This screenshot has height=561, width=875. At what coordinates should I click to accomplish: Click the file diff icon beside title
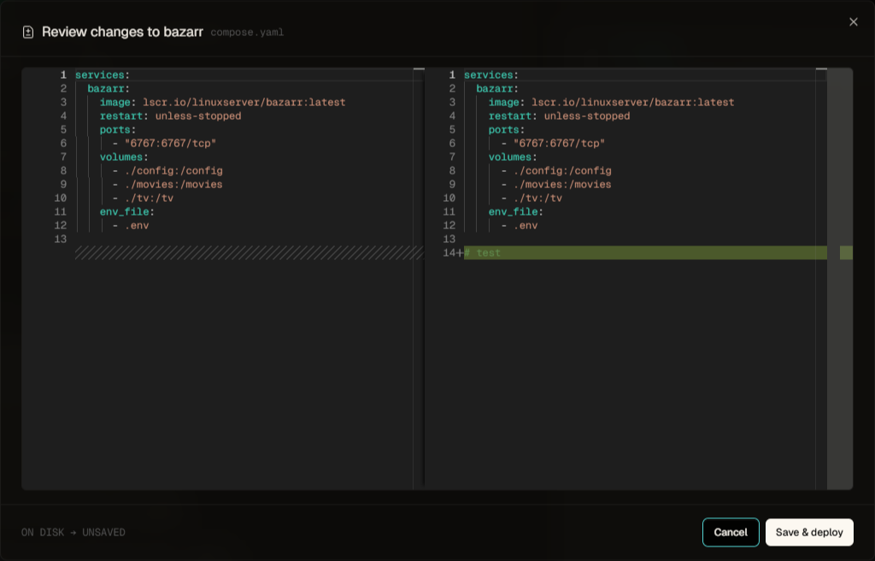[28, 32]
